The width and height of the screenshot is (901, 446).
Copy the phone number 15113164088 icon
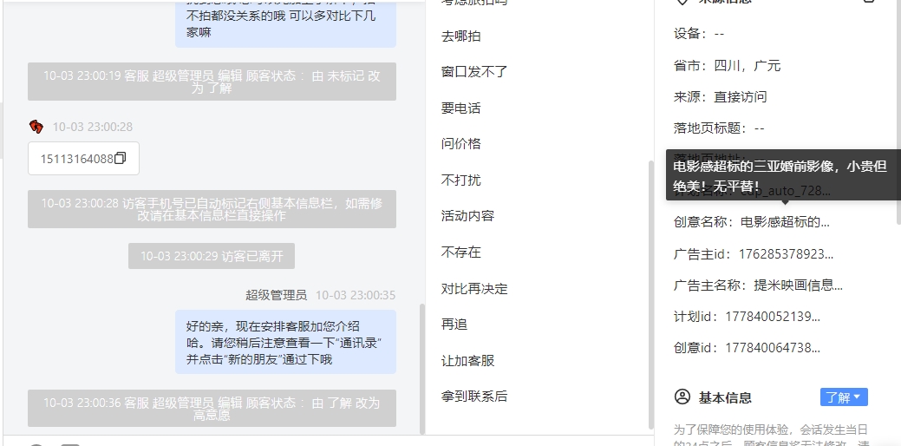click(x=120, y=159)
